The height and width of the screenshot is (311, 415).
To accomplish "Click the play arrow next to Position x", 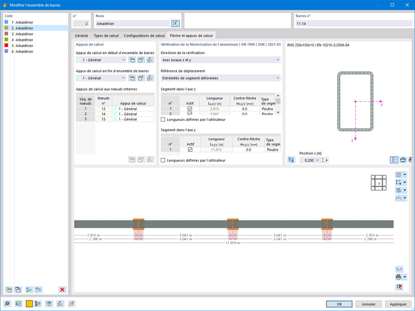I will (x=327, y=160).
